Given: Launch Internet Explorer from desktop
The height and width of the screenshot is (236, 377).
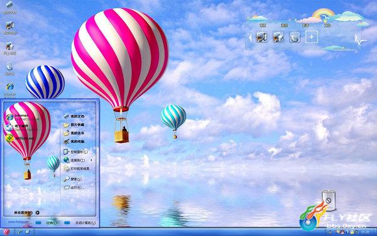Looking at the screenshot, I should click(10, 89).
